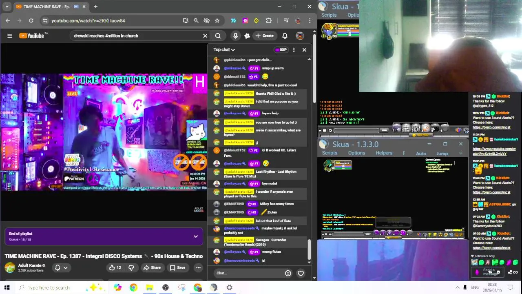Click the Adult Karate channel avatar
Viewport: 522px width, 294px height.
(10, 268)
